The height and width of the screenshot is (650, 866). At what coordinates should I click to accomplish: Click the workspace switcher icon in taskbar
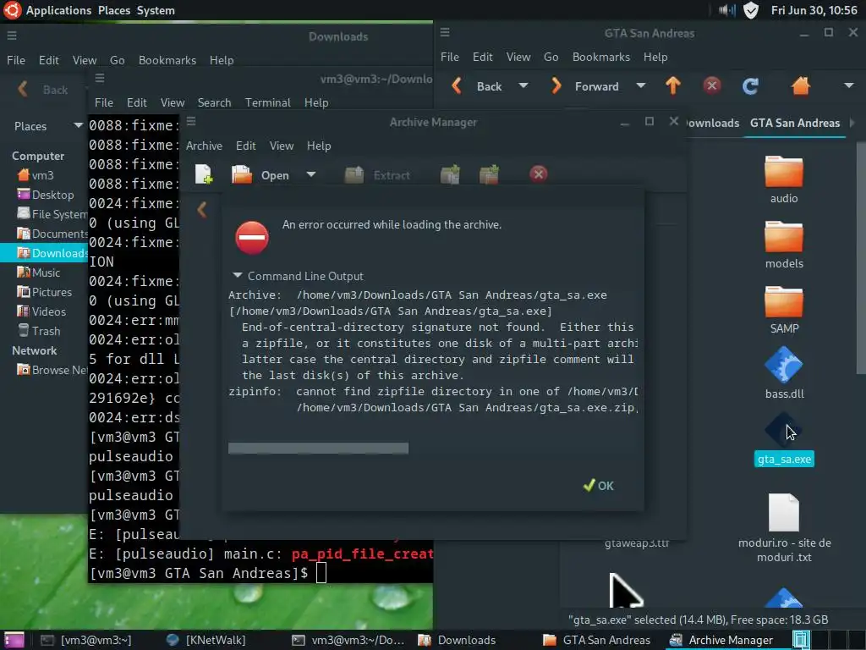(x=802, y=640)
